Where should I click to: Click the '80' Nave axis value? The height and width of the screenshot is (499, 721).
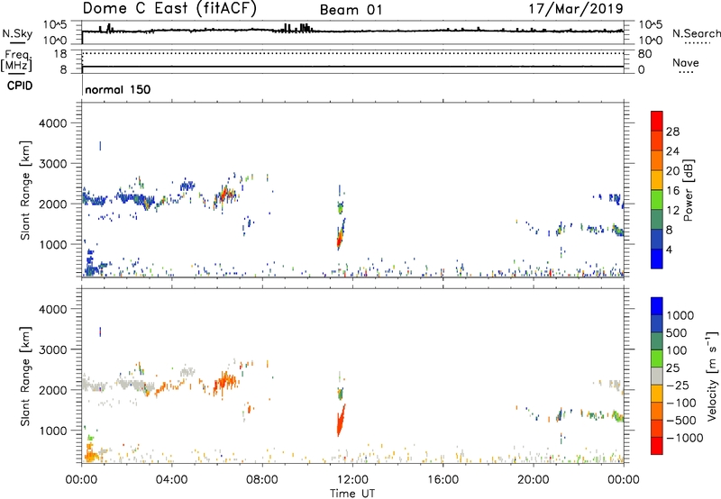(x=644, y=54)
